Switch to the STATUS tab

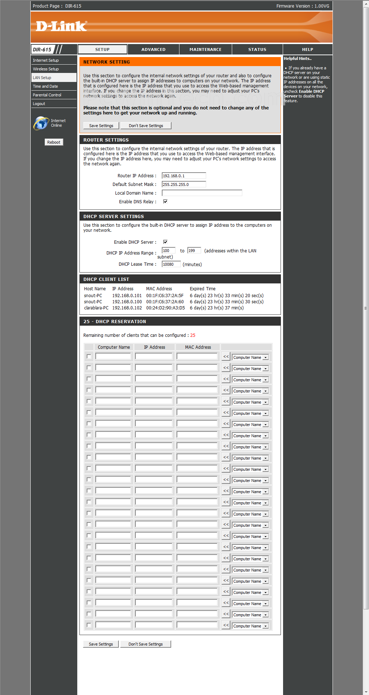257,49
